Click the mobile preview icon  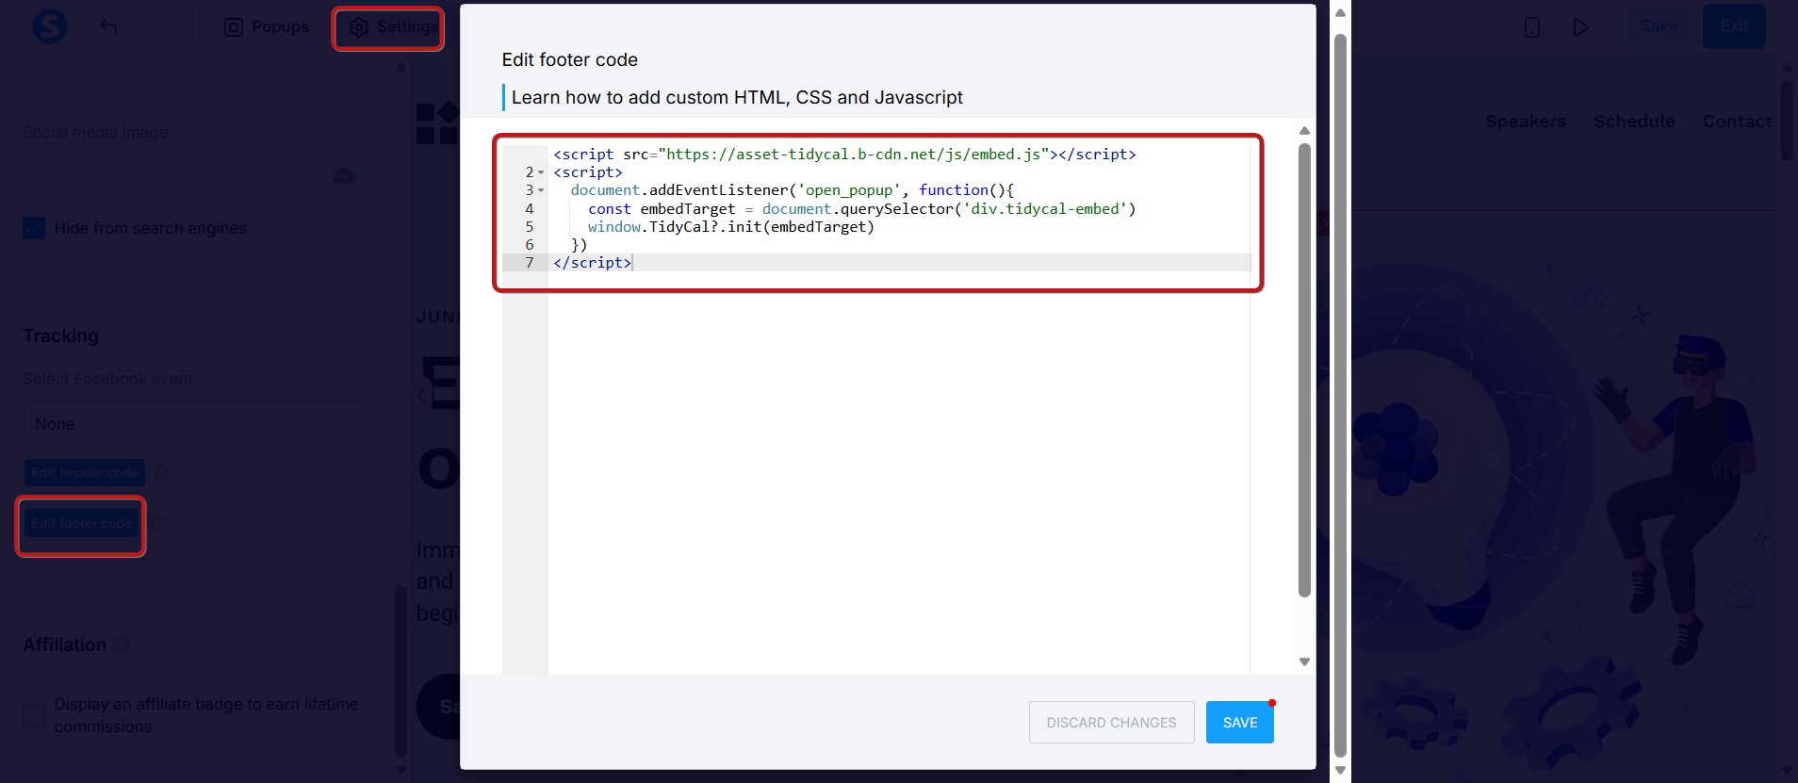1532,27
